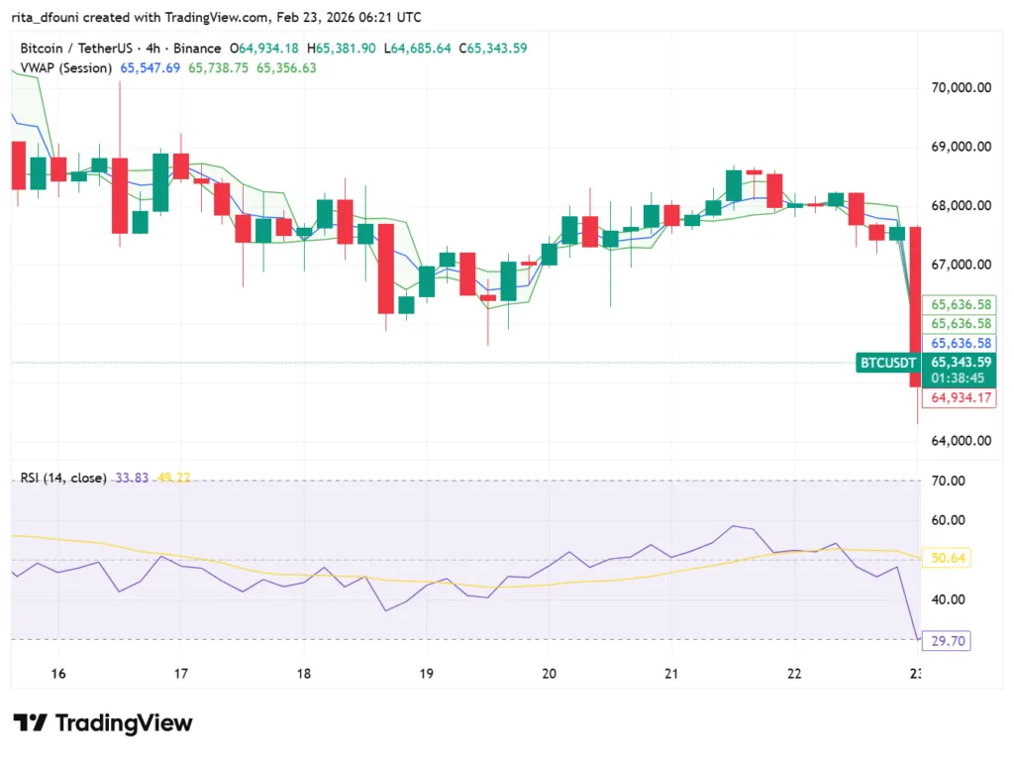Click the RSI value 50.64 label
This screenshot has height=757, width=1014.
(949, 558)
